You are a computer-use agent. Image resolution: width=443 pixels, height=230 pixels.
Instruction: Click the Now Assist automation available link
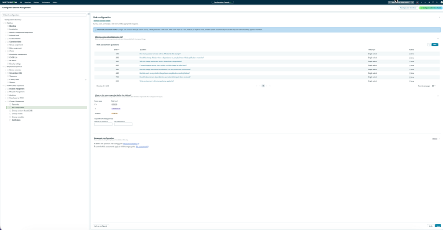tap(102, 20)
